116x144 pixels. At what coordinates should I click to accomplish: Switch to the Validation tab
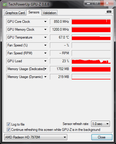[50, 13]
